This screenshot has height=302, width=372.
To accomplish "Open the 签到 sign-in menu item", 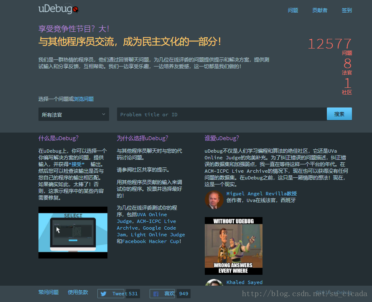I will pyautogui.click(x=347, y=10).
